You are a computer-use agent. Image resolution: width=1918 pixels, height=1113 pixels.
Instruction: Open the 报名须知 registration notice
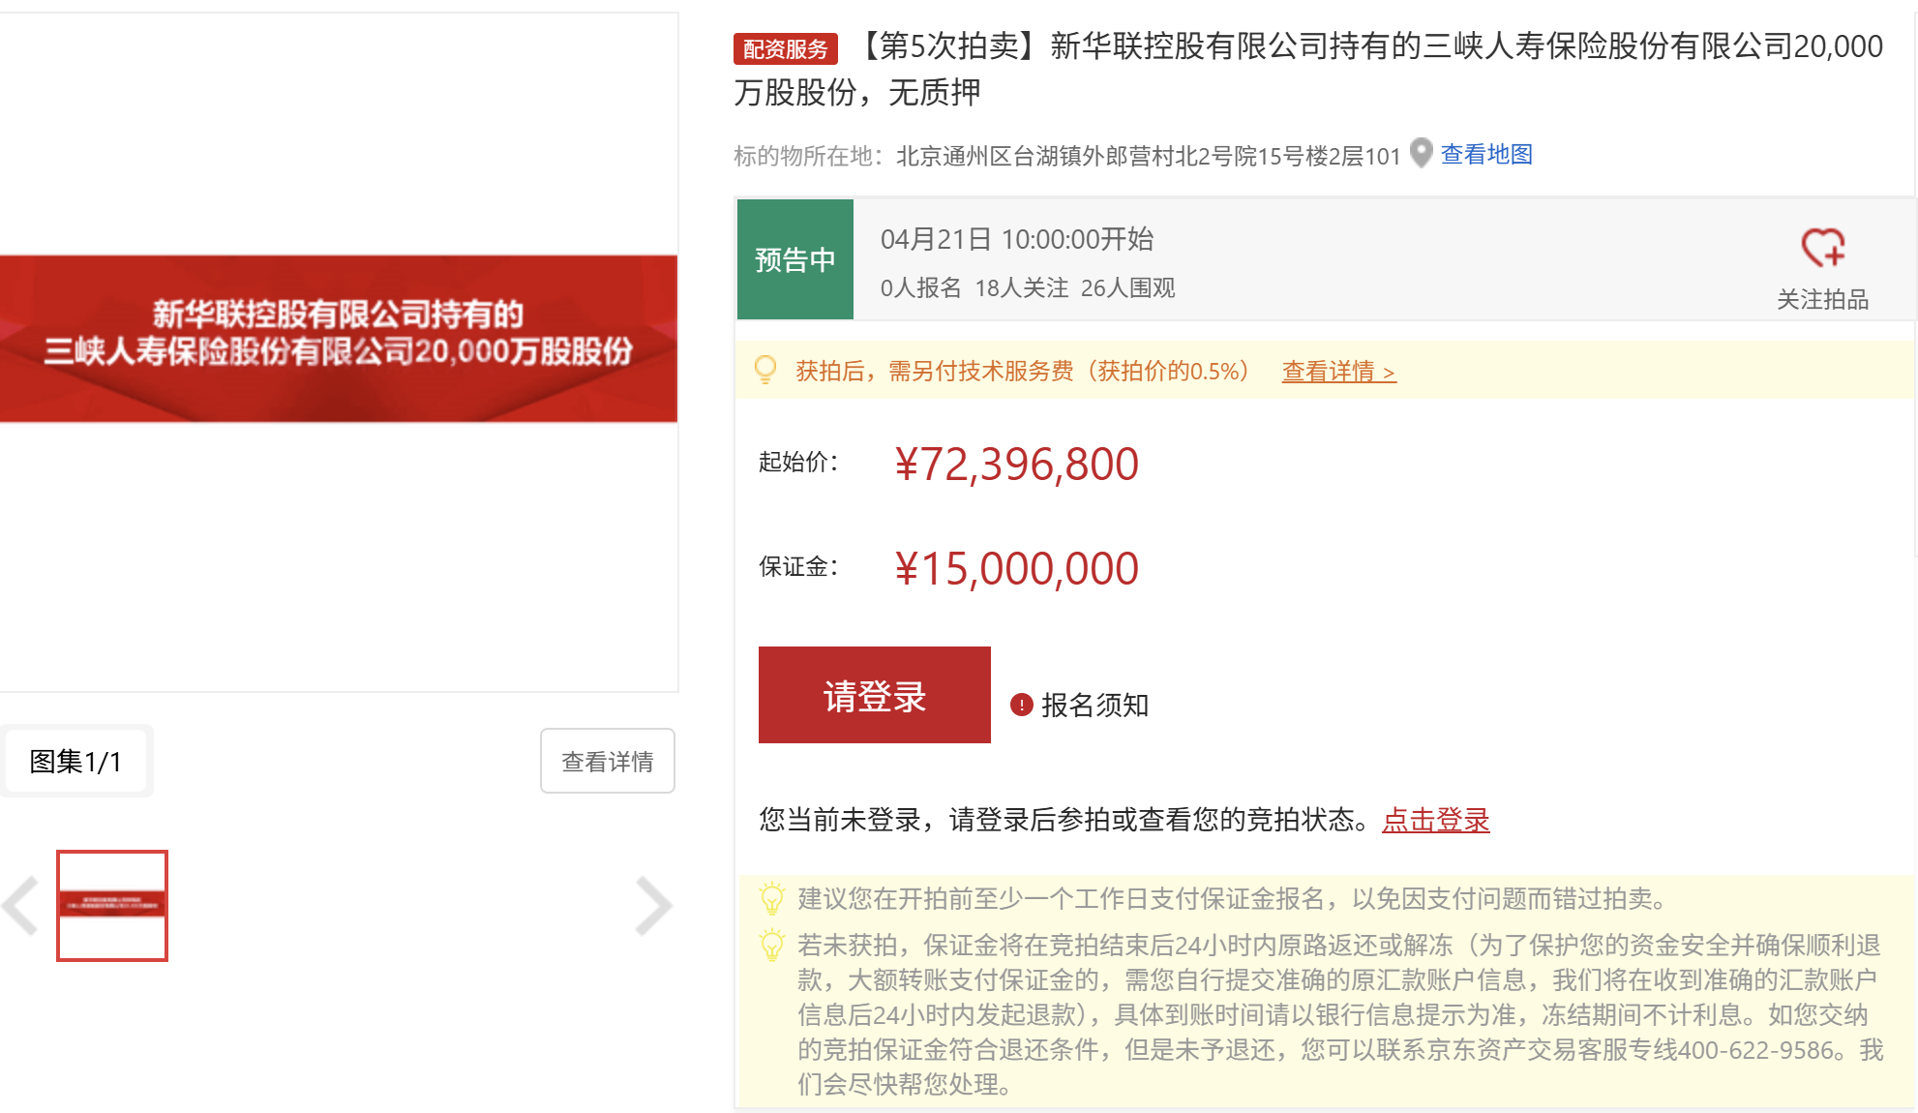[1094, 705]
